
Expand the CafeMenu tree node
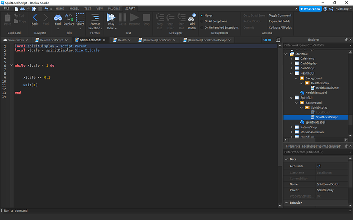[x=291, y=58]
